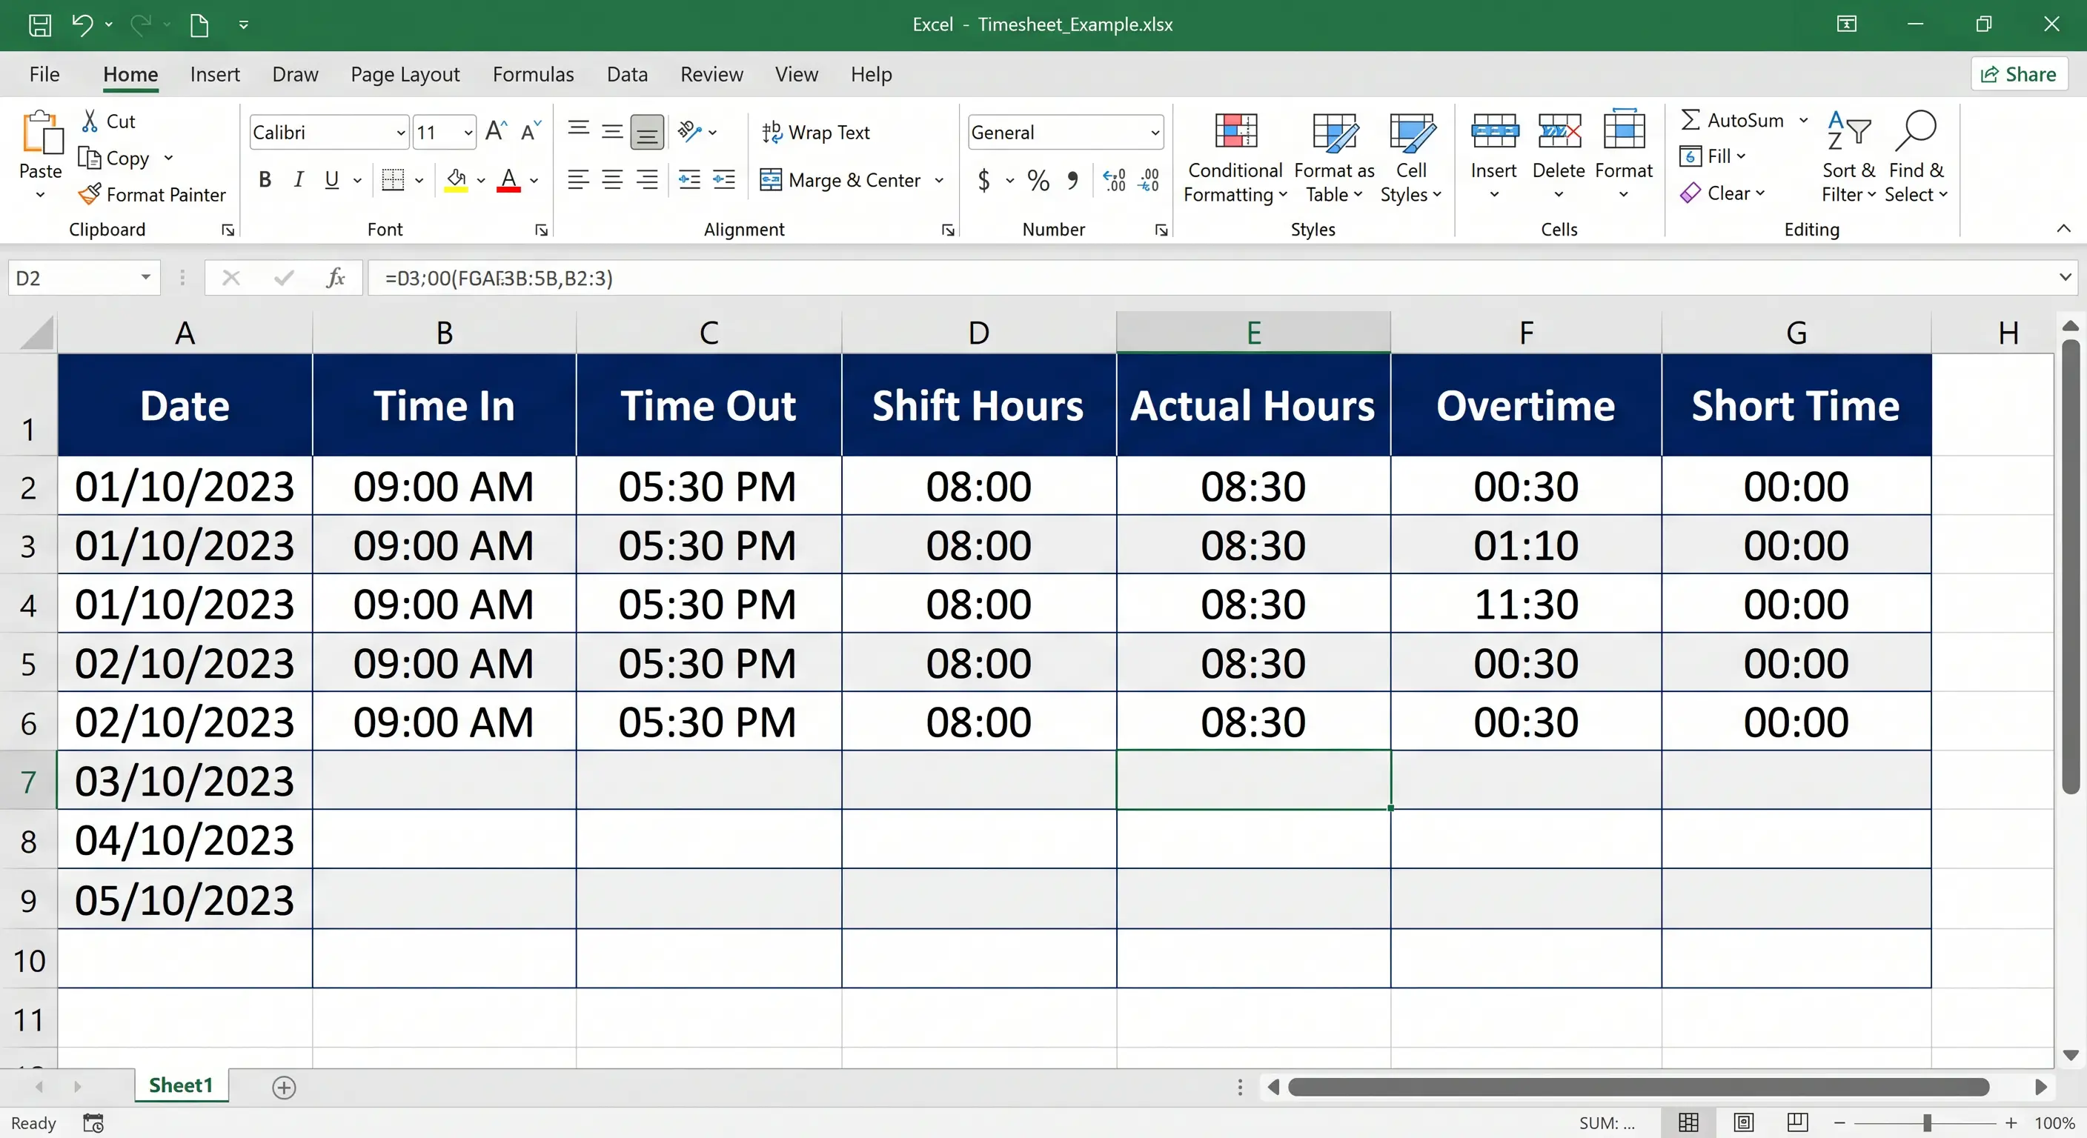The image size is (2087, 1138).
Task: Expand the General number format dropdown
Action: click(x=1155, y=133)
